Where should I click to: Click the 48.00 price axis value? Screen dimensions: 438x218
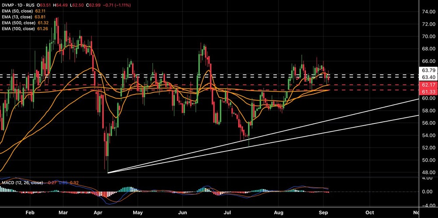428,172
